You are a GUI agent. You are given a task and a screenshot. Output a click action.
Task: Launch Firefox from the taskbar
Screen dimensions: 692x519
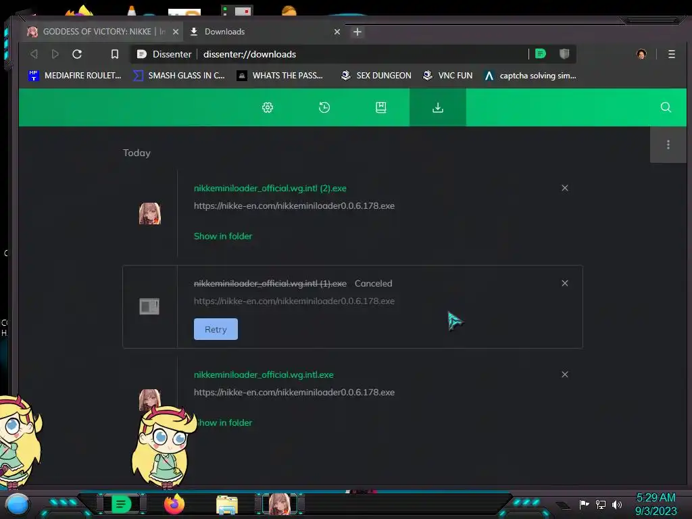point(174,504)
